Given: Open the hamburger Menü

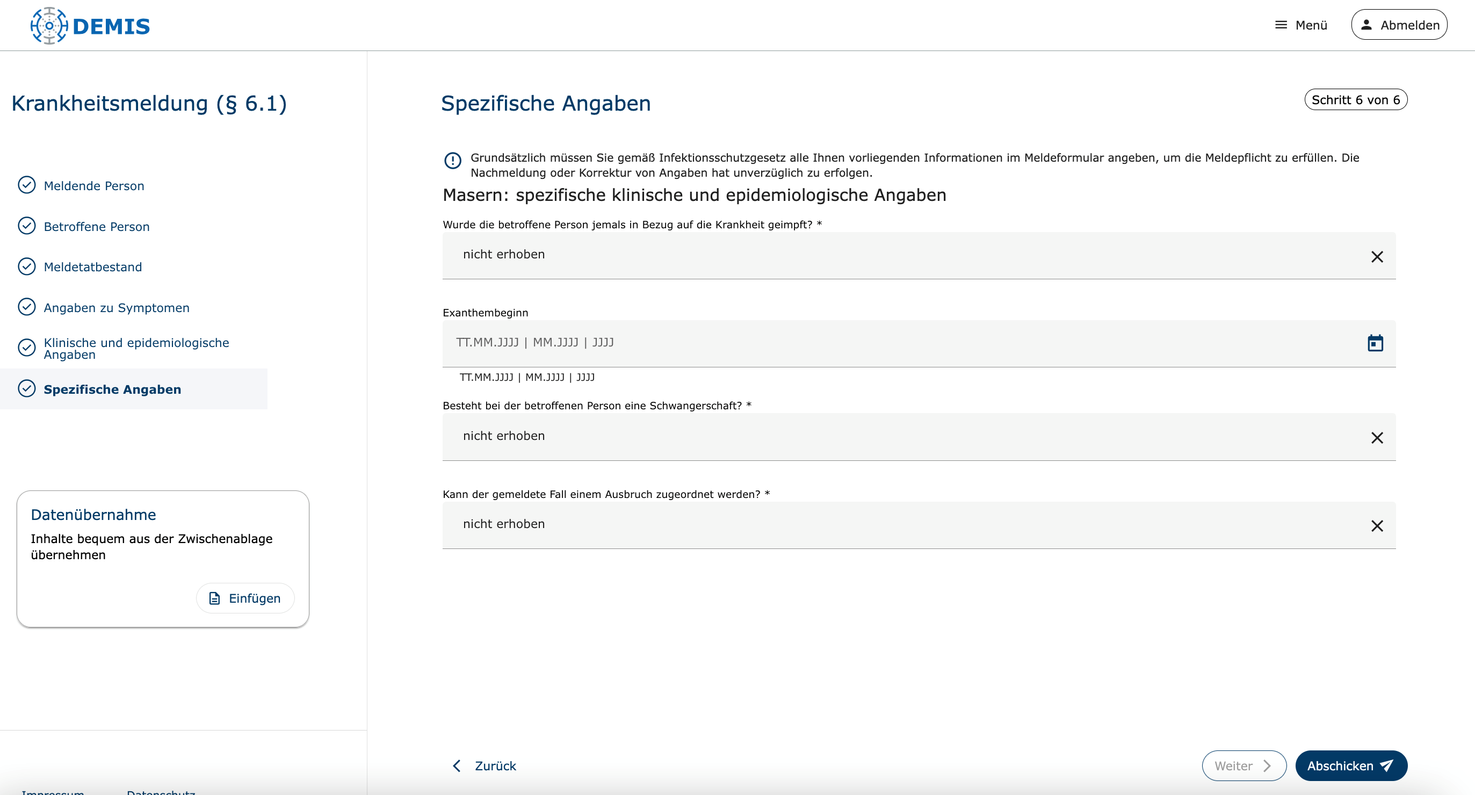Looking at the screenshot, I should coord(1300,25).
